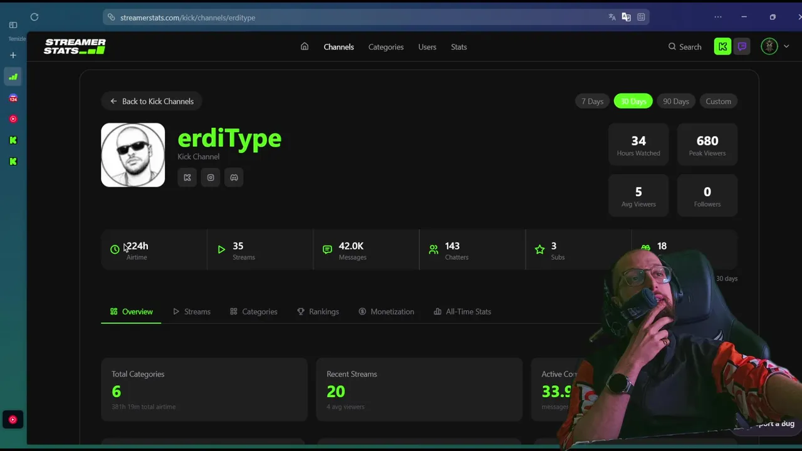The image size is (802, 451).
Task: Open the translation options icon in address bar
Action: [x=626, y=17]
